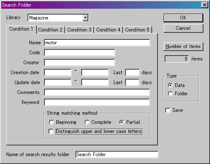
Task: Open the Condition 3 tab
Action: [79, 30]
